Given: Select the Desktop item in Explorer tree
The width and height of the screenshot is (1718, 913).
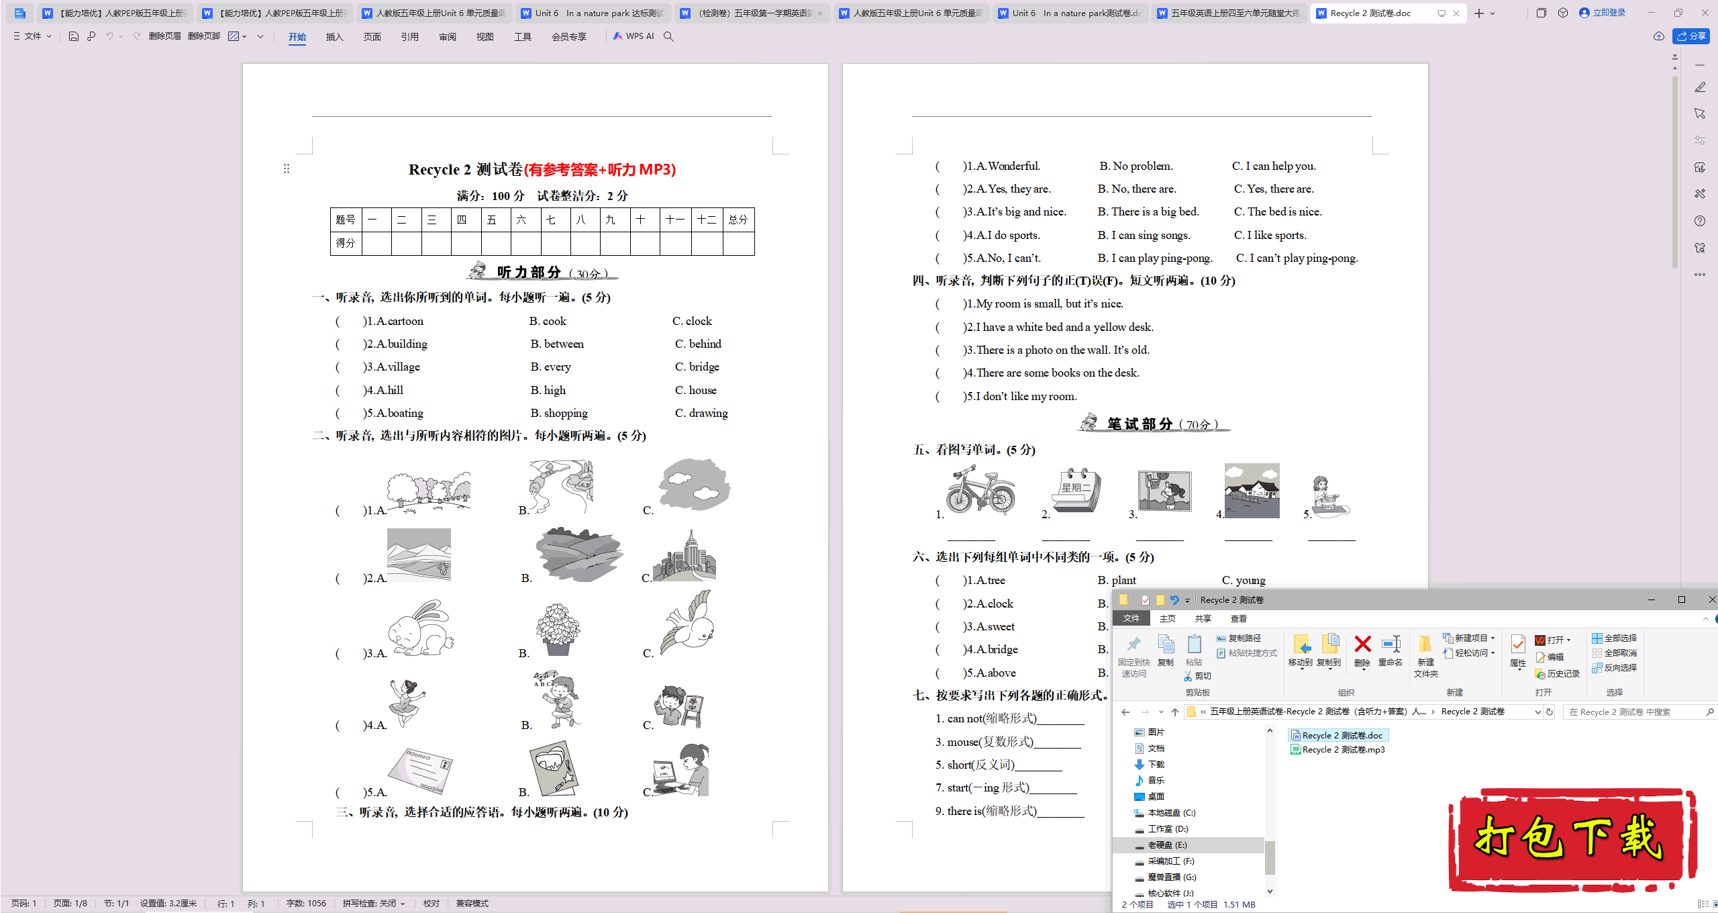Looking at the screenshot, I should (x=1149, y=797).
